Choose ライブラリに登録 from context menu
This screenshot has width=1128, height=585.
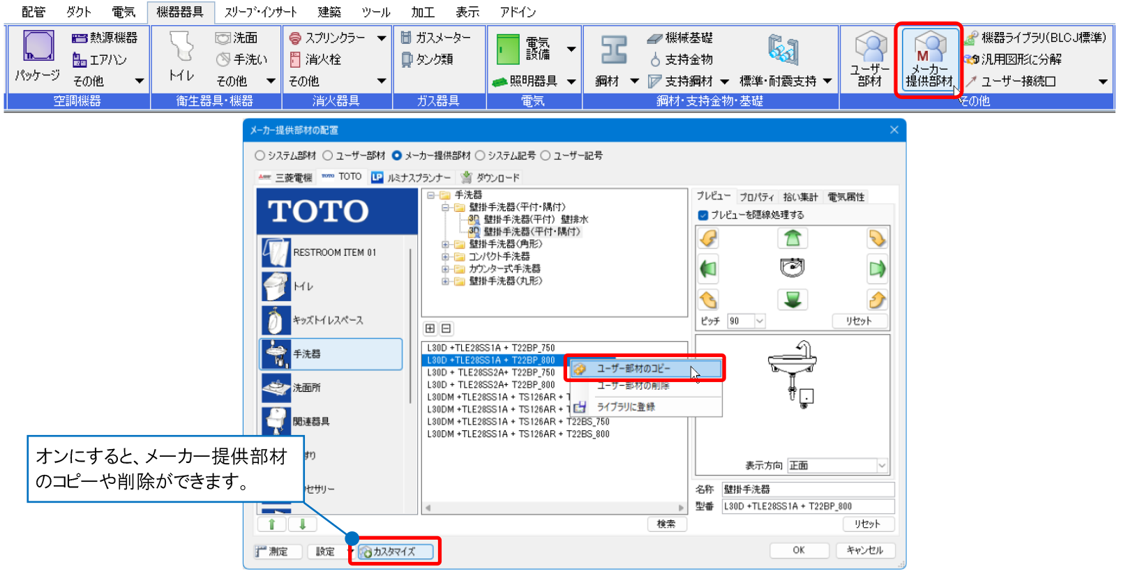click(x=646, y=407)
